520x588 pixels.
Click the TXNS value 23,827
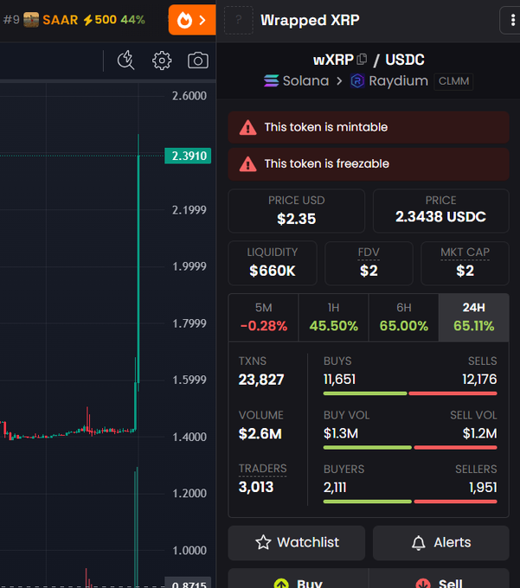(x=261, y=380)
